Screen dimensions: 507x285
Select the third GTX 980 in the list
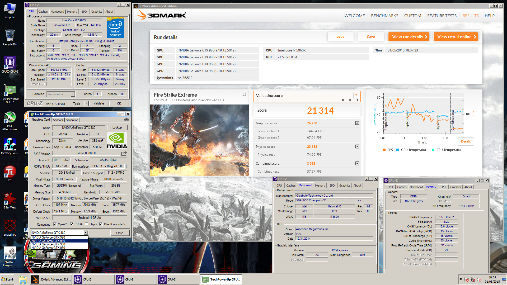pyautogui.click(x=48, y=244)
